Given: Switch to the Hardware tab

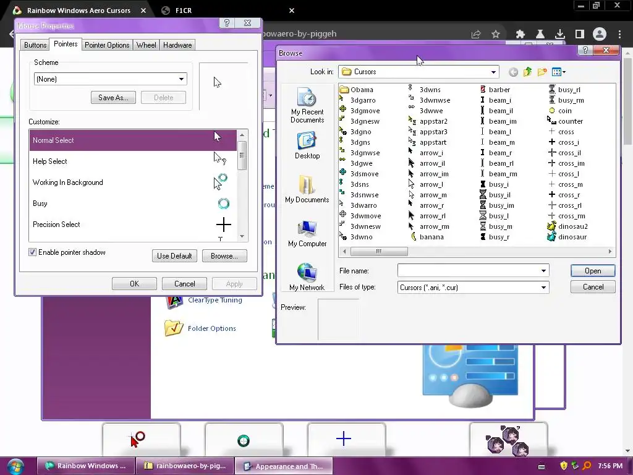Looking at the screenshot, I should pos(177,45).
